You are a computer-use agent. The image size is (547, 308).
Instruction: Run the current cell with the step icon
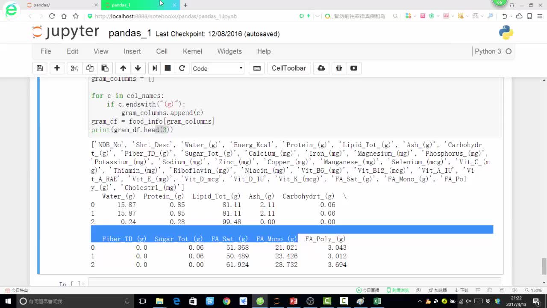155,68
